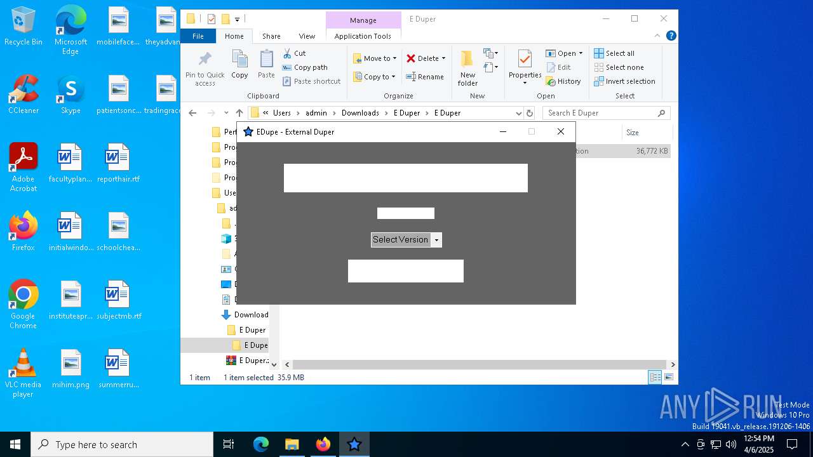Open the Move to dropdown

click(x=375, y=58)
